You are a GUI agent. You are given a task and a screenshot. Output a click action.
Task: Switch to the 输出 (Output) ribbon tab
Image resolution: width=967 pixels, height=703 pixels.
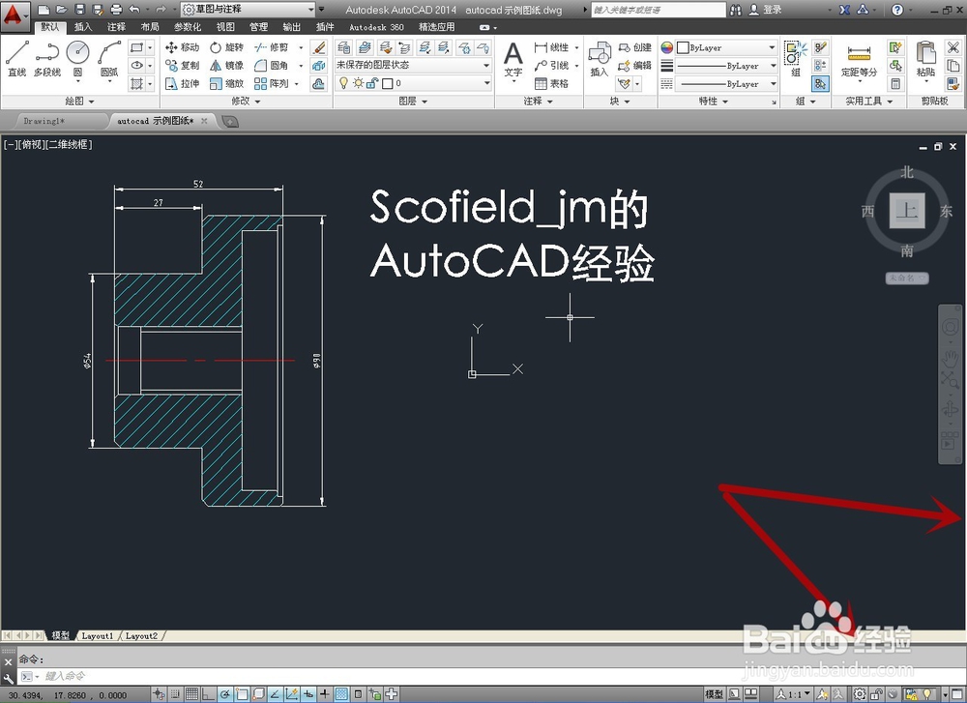tap(292, 27)
